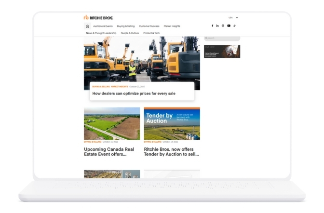The height and width of the screenshot is (213, 324).
Task: Select the 'October 14, 2025' date text
Action: click(170, 142)
